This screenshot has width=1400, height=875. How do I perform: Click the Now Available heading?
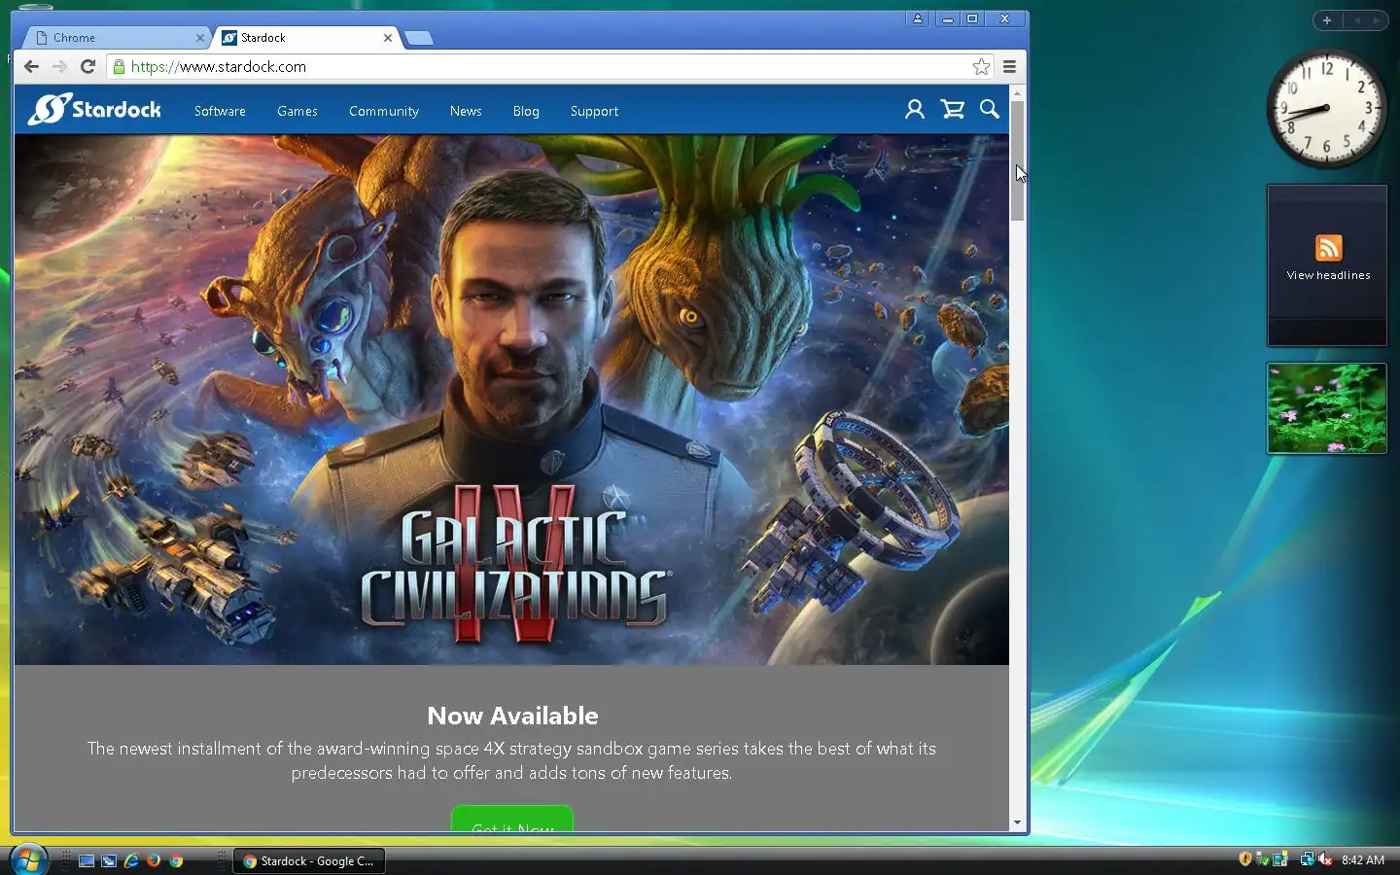[512, 716]
